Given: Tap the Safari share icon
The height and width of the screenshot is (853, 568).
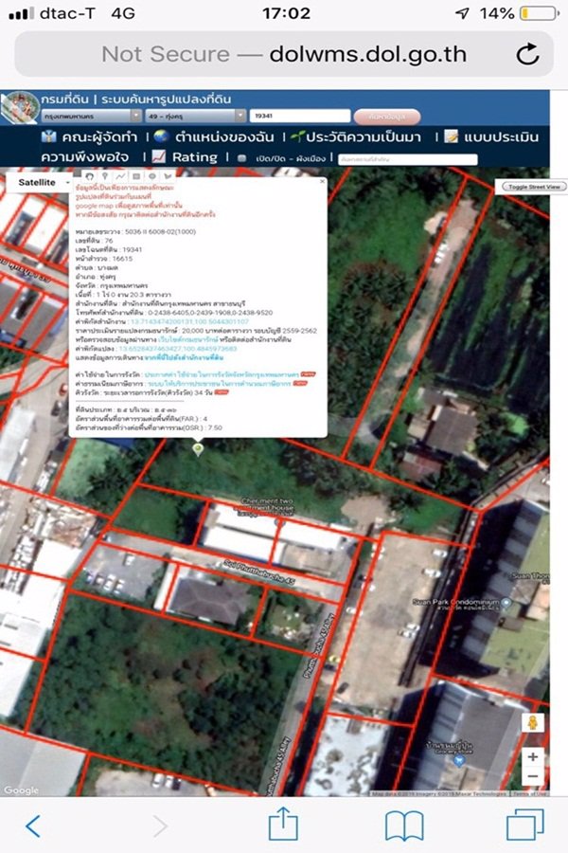Looking at the screenshot, I should tap(283, 826).
